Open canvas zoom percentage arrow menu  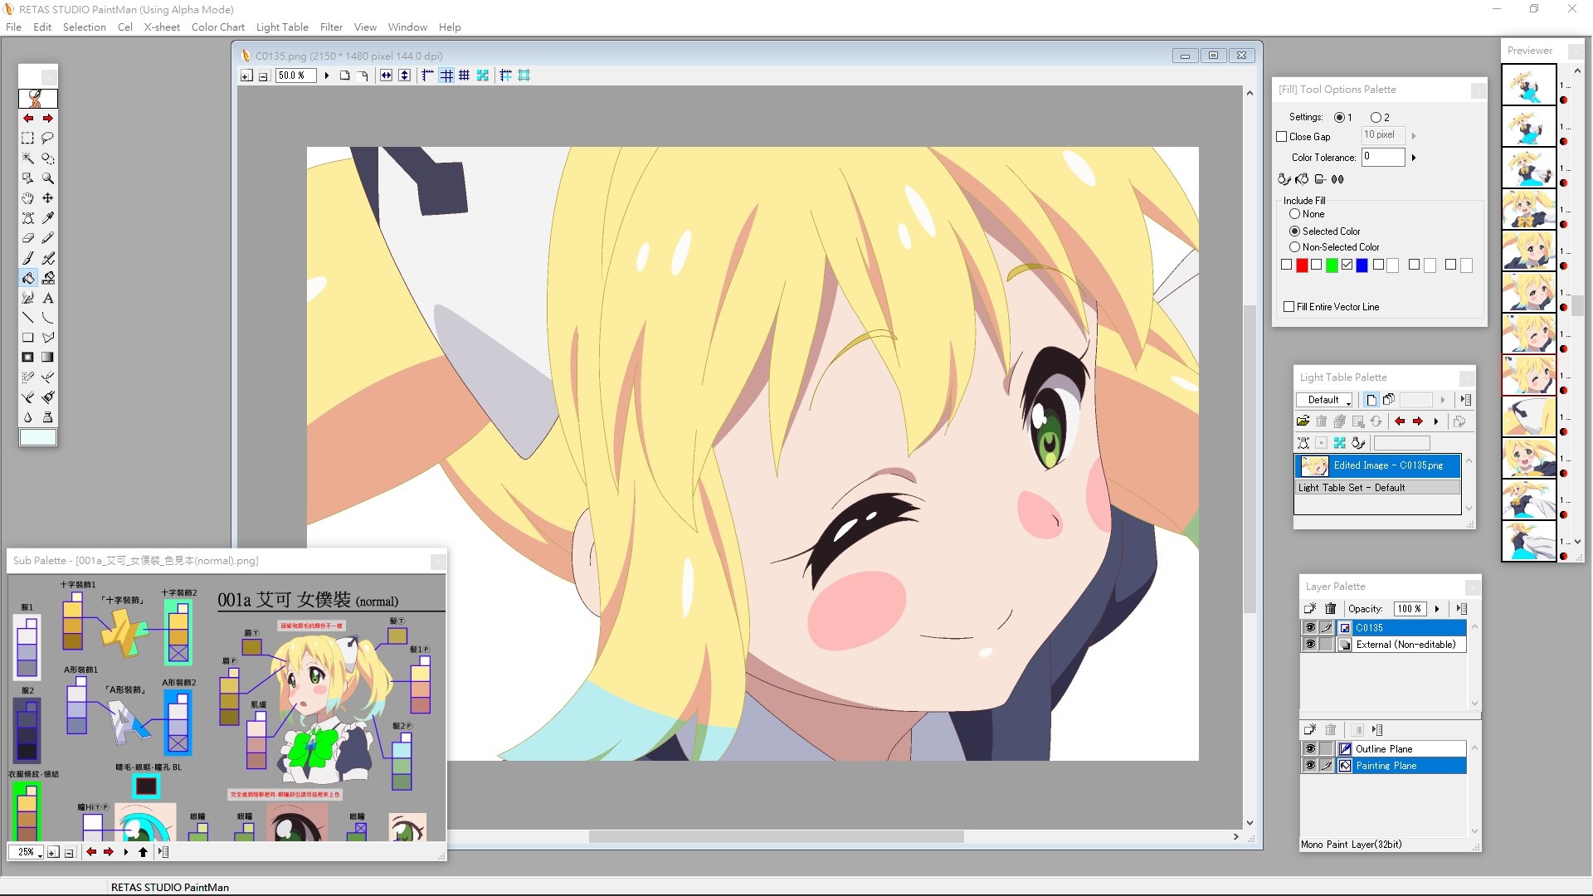pos(327,75)
